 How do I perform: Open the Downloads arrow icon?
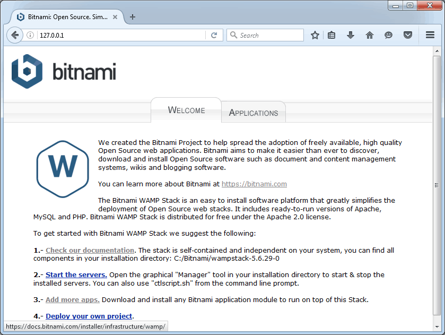(351, 35)
